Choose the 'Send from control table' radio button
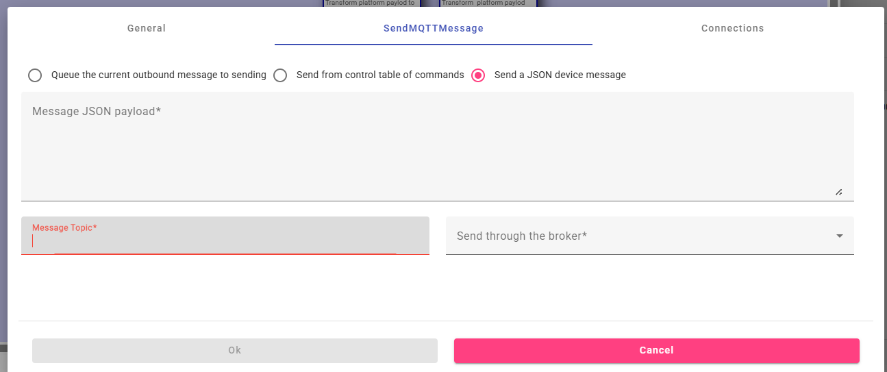 tap(280, 75)
